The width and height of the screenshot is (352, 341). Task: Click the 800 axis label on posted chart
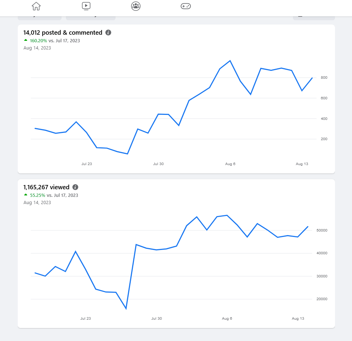coord(324,77)
